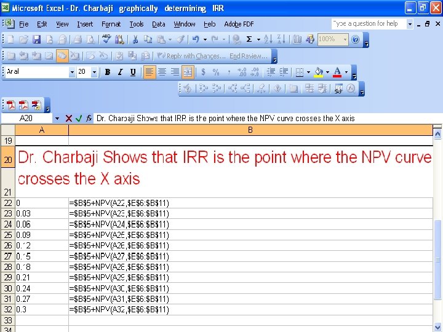This screenshot has width=443, height=332.
Task: Click the Sort Ascending icon
Action: 268,39
